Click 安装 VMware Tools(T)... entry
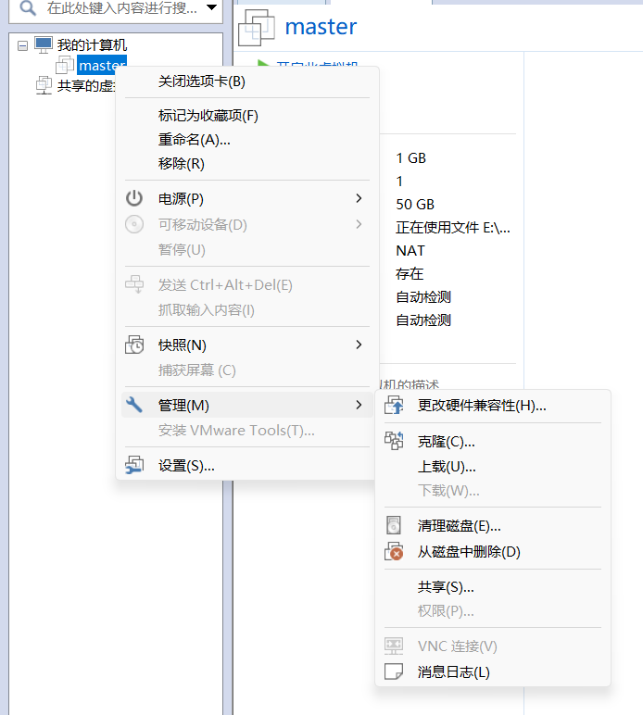Image resolution: width=643 pixels, height=715 pixels. pyautogui.click(x=247, y=431)
